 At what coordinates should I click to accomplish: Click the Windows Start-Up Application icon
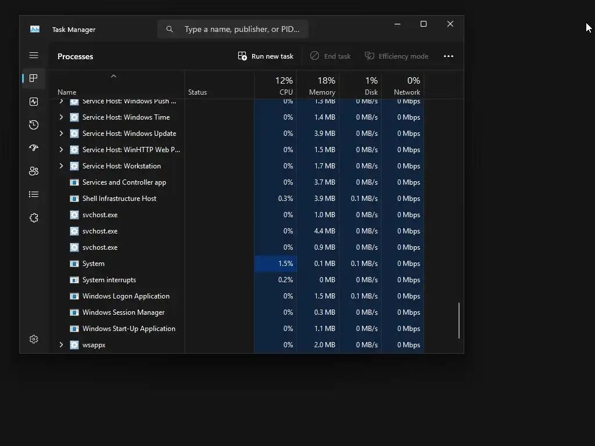tap(74, 329)
